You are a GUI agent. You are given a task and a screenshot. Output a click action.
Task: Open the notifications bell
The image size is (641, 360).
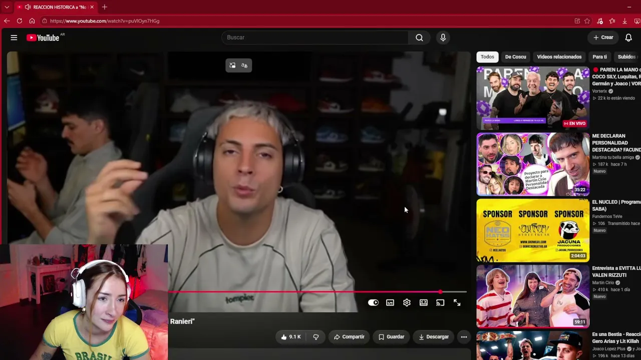tap(628, 37)
